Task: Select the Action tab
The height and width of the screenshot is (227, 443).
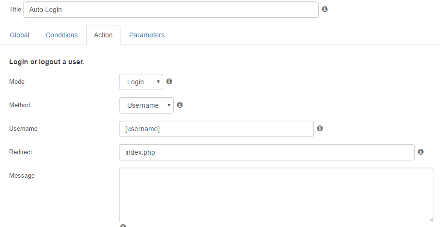Action: click(103, 35)
